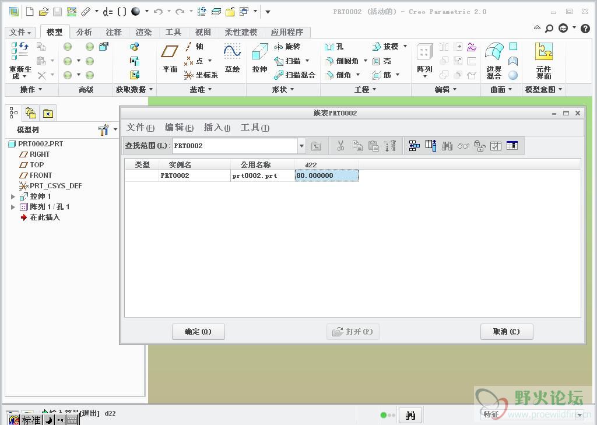The image size is (597, 425).
Task: Select the Sweep (扫描) tool
Action: [288, 61]
